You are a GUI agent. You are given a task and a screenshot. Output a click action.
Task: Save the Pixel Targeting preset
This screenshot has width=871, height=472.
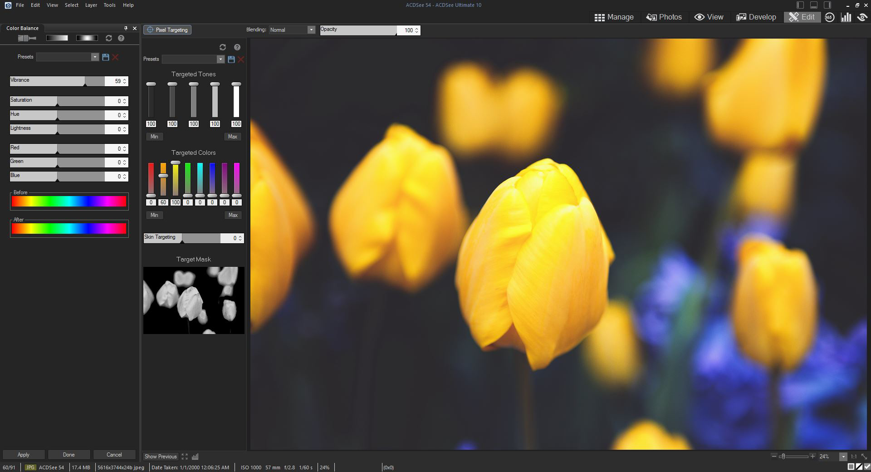tap(231, 59)
